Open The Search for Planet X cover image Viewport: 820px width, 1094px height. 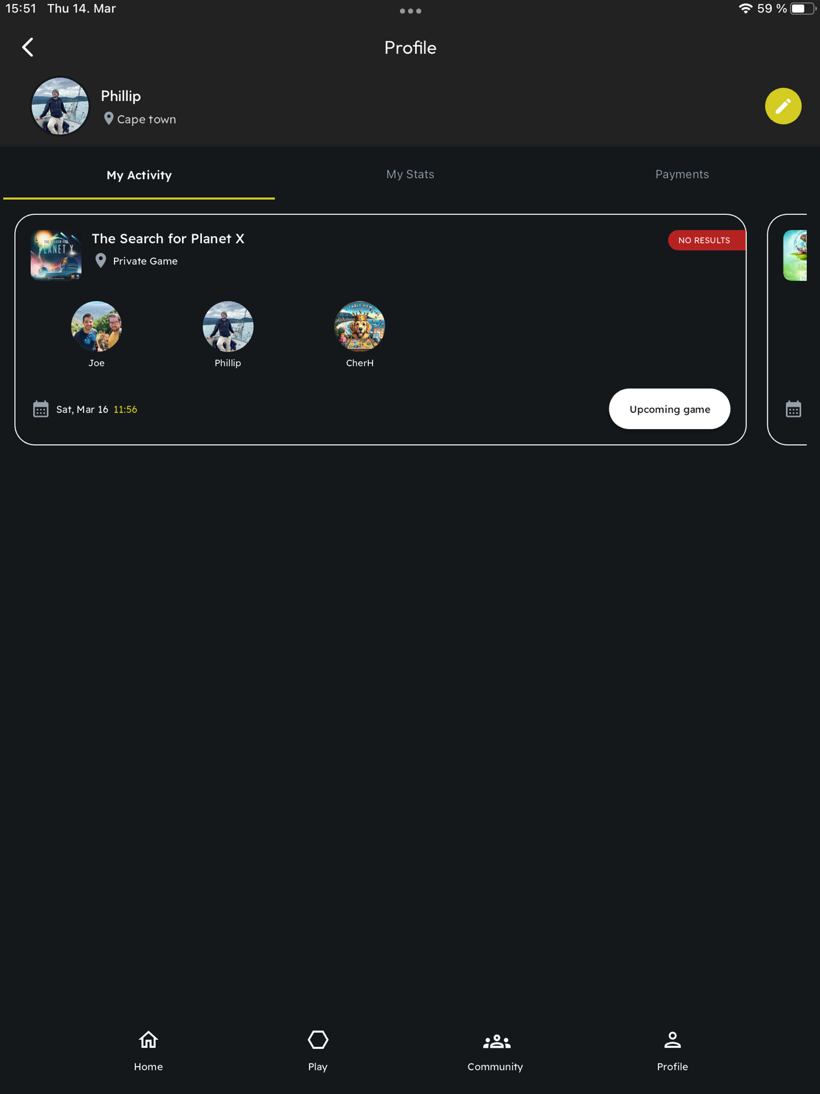pos(56,255)
